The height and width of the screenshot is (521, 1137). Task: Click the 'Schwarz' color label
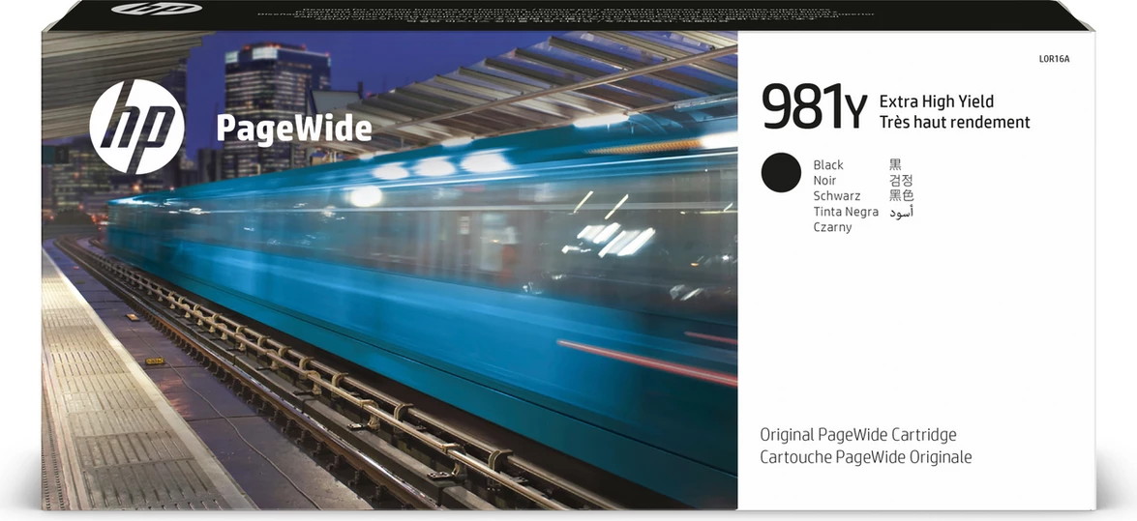tap(837, 195)
